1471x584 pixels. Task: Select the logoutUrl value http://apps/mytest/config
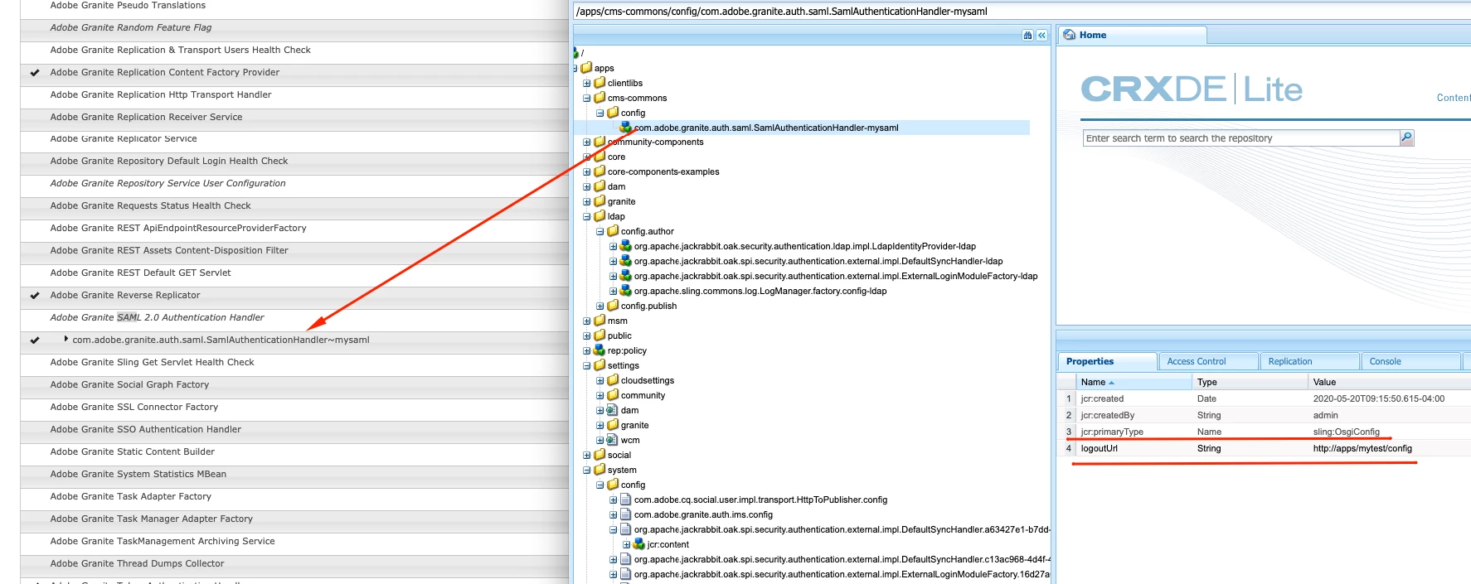pyautogui.click(x=1362, y=448)
